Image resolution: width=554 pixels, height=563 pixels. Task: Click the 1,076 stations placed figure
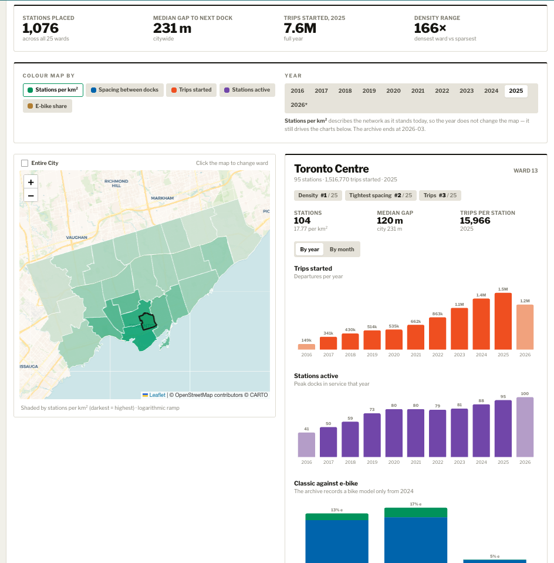click(x=40, y=28)
